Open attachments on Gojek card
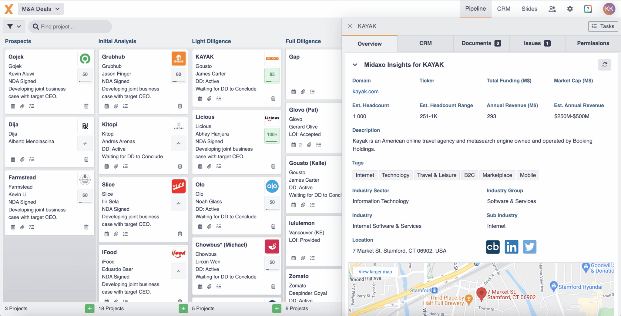The height and width of the screenshot is (316, 621). point(22,106)
